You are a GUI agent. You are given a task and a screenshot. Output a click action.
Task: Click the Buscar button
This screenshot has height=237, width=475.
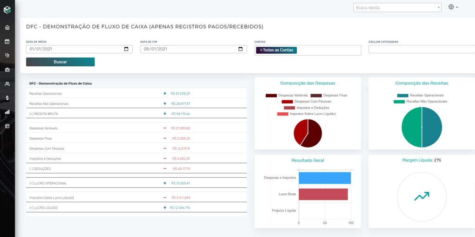click(x=60, y=62)
